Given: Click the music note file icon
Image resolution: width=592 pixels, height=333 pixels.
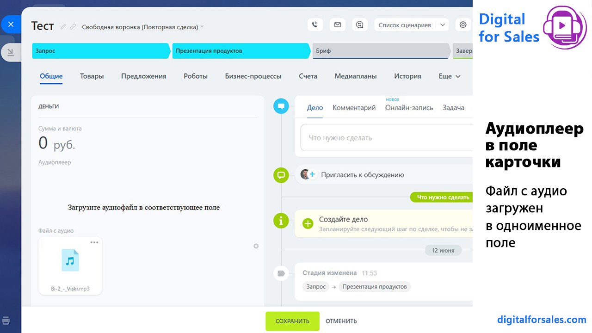Looking at the screenshot, I should tap(70, 260).
